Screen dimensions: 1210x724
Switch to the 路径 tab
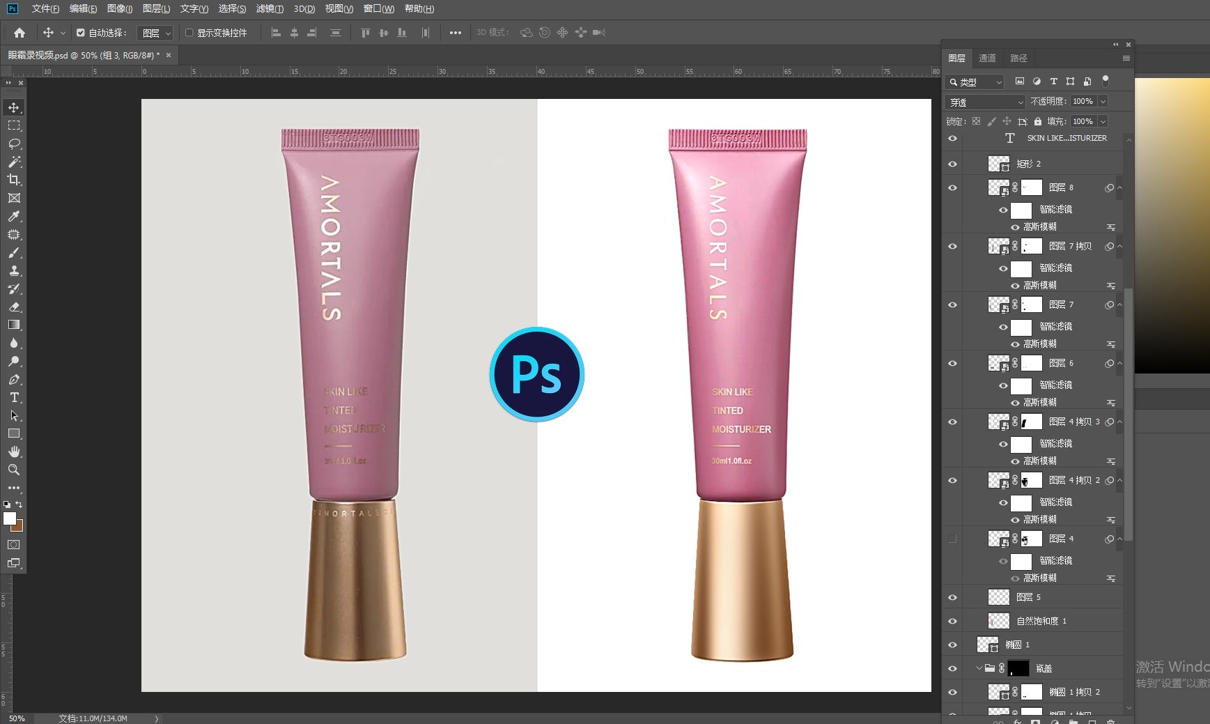[x=1018, y=59]
